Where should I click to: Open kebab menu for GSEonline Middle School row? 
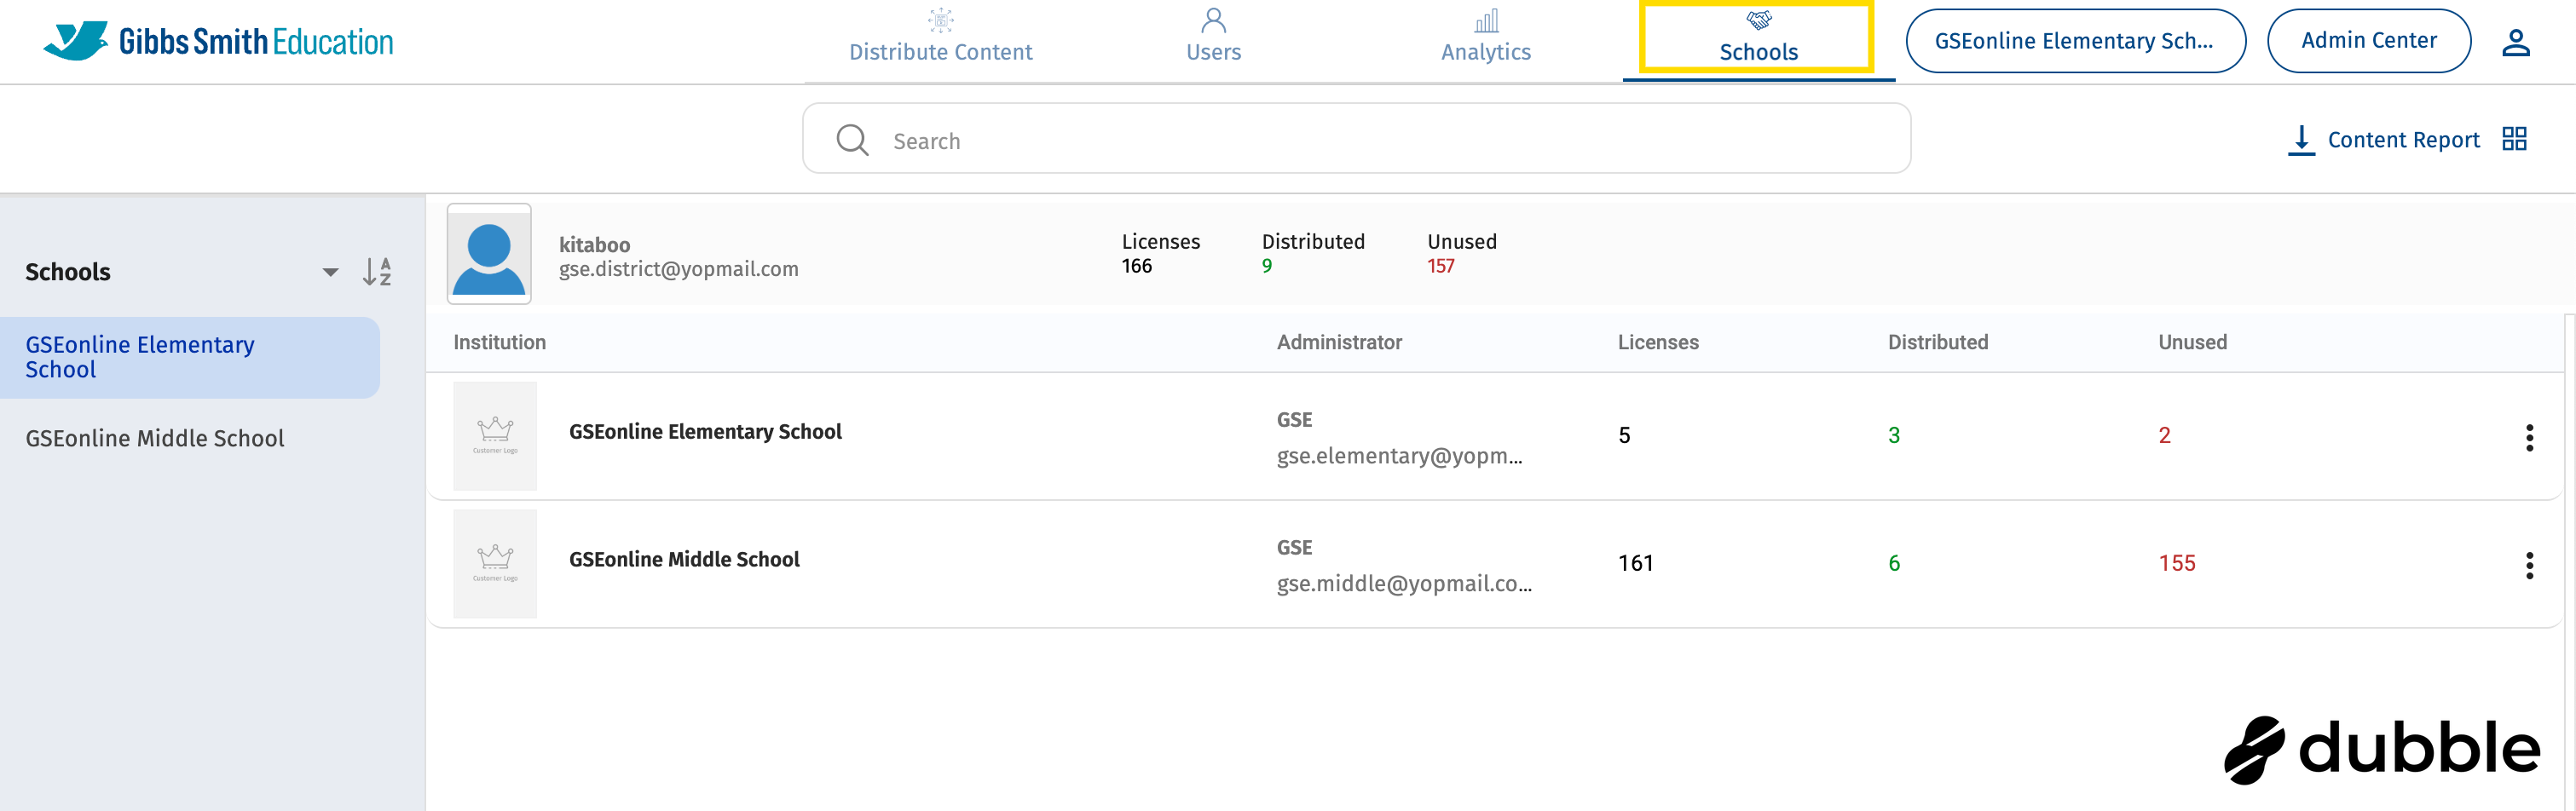coord(2529,566)
